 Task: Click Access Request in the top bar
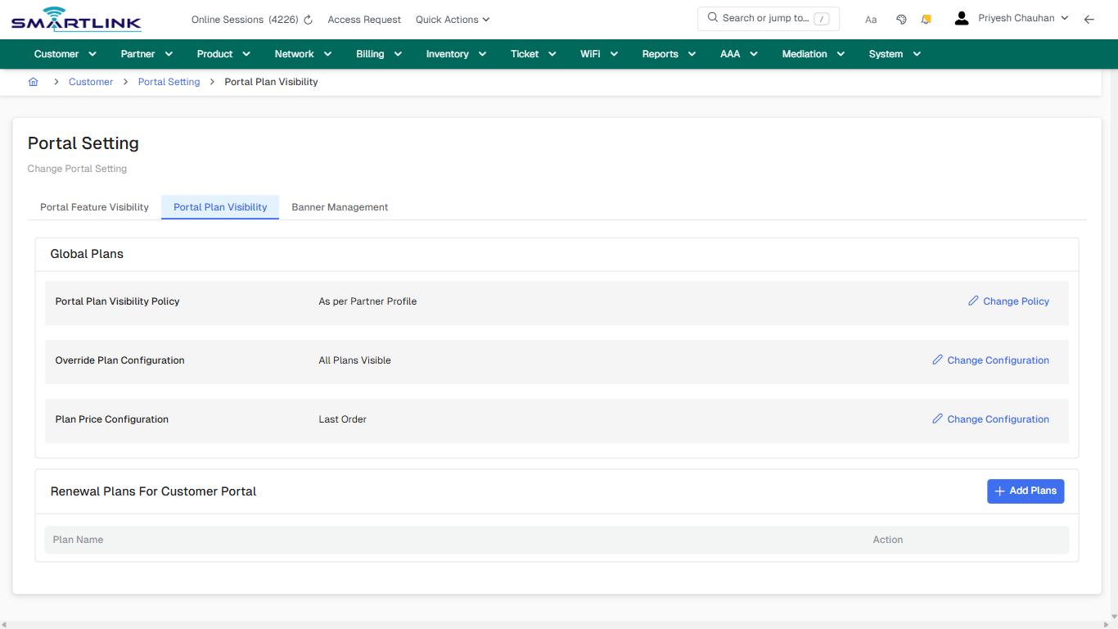[363, 19]
